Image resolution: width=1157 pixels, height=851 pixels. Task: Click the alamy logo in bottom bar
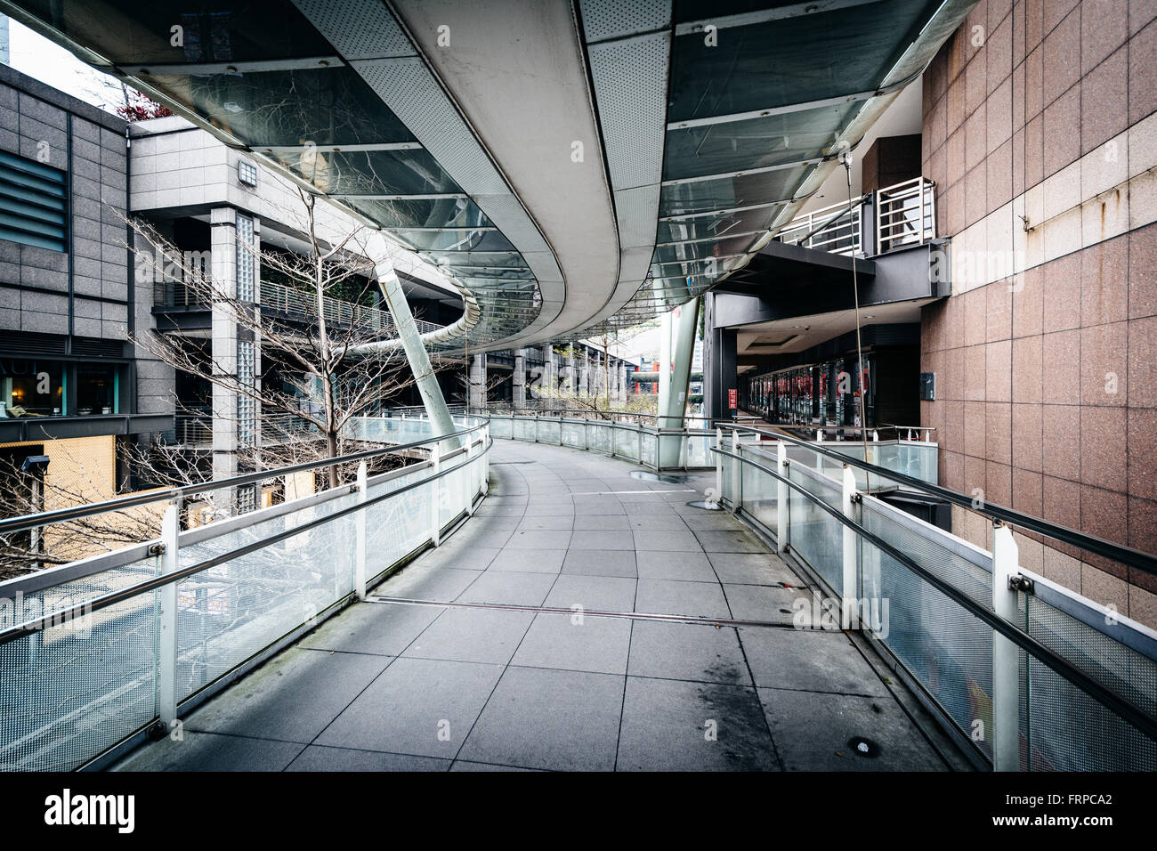click(90, 811)
